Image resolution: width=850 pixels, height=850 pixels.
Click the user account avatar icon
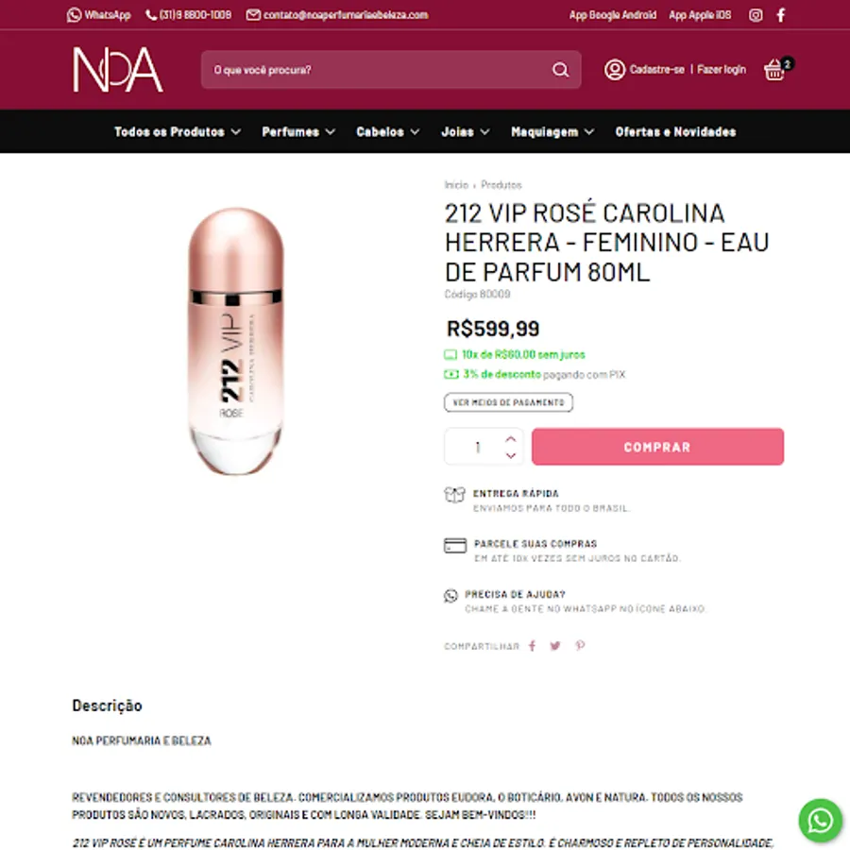pos(615,70)
